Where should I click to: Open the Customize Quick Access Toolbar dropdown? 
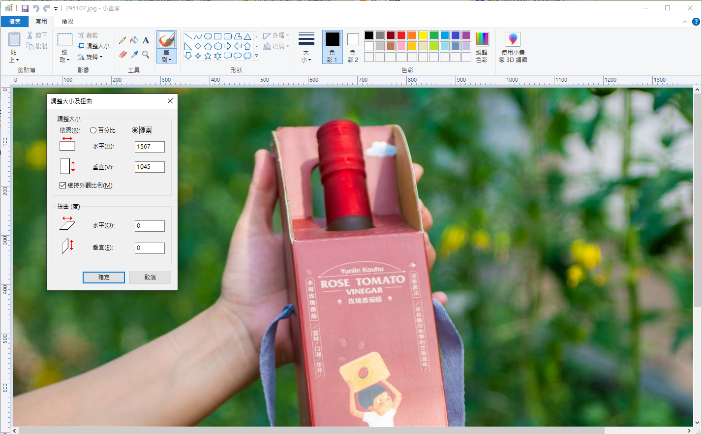[x=56, y=9]
